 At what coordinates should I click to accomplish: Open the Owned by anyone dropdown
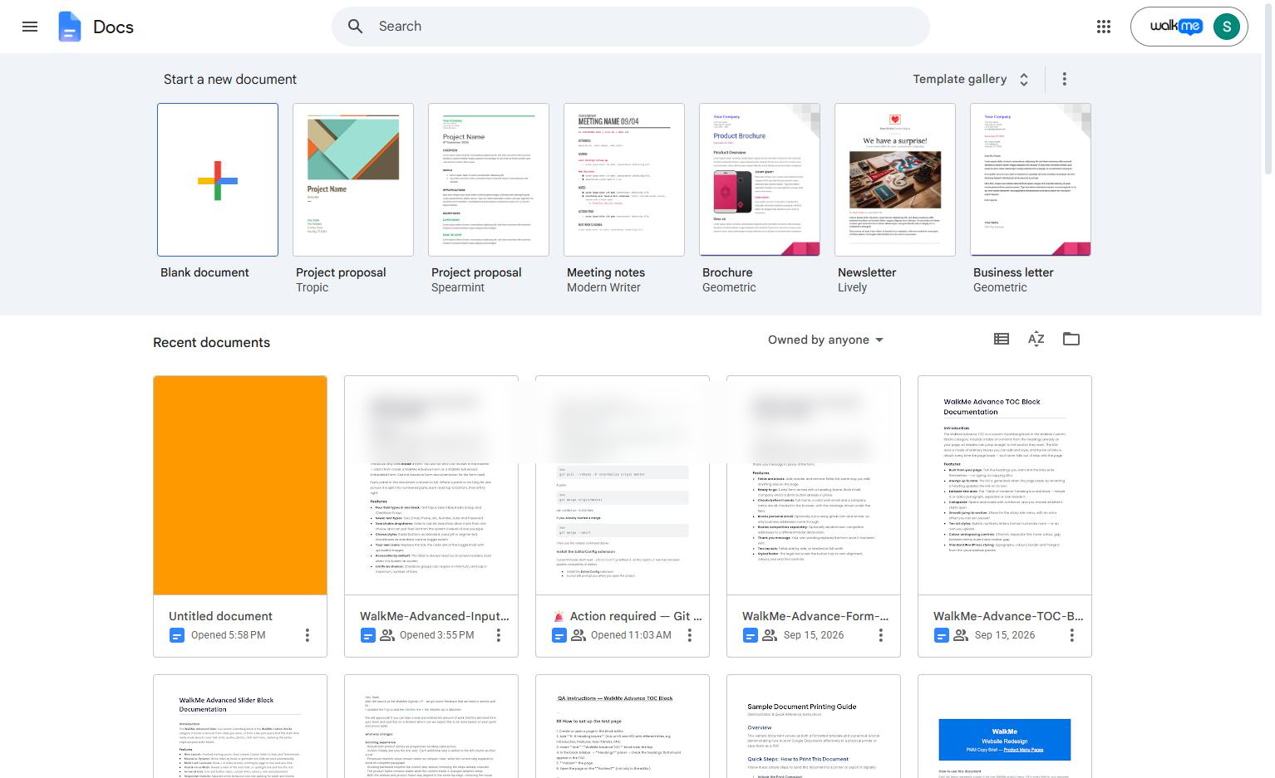[x=826, y=340]
